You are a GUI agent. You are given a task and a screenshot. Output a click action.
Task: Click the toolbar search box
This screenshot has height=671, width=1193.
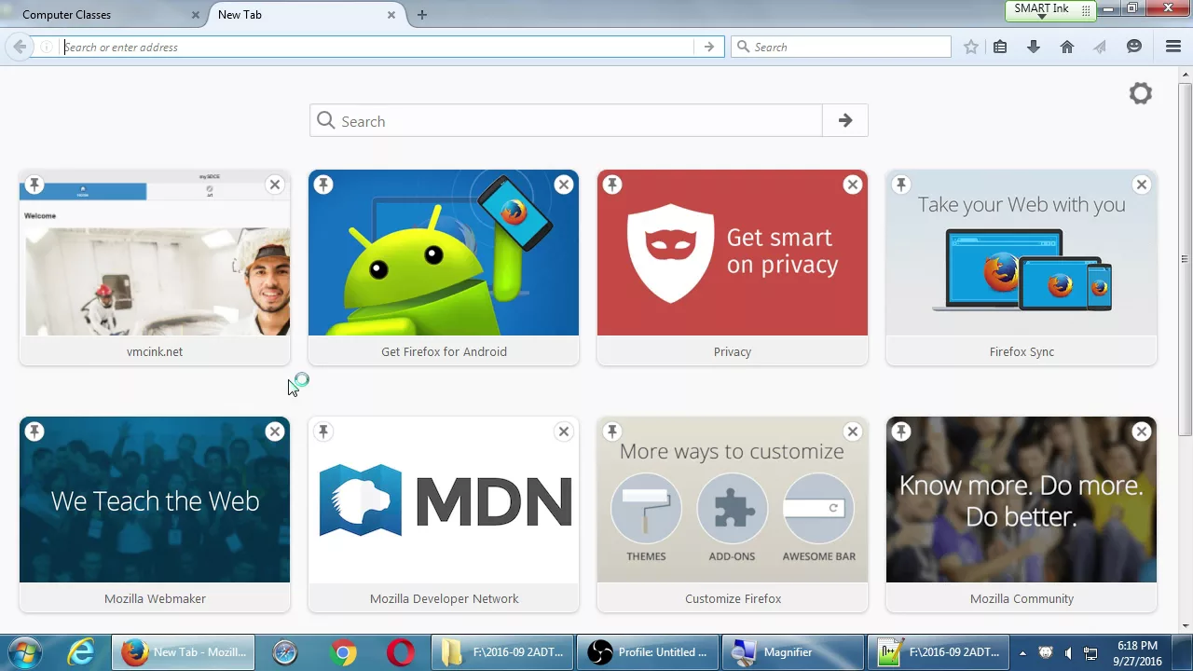click(x=842, y=47)
